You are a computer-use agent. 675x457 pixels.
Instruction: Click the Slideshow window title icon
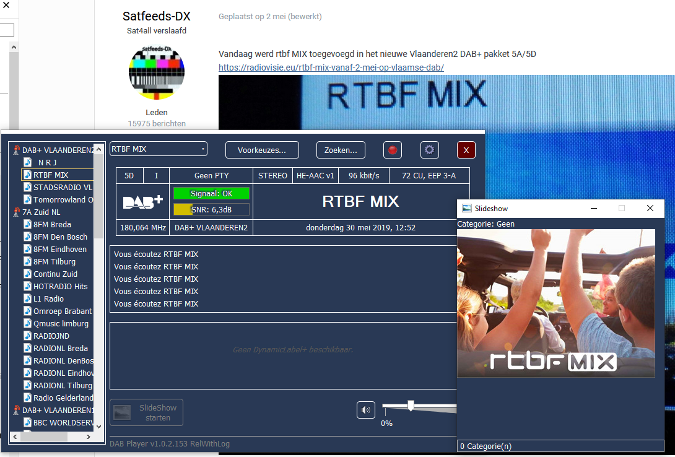pos(467,208)
